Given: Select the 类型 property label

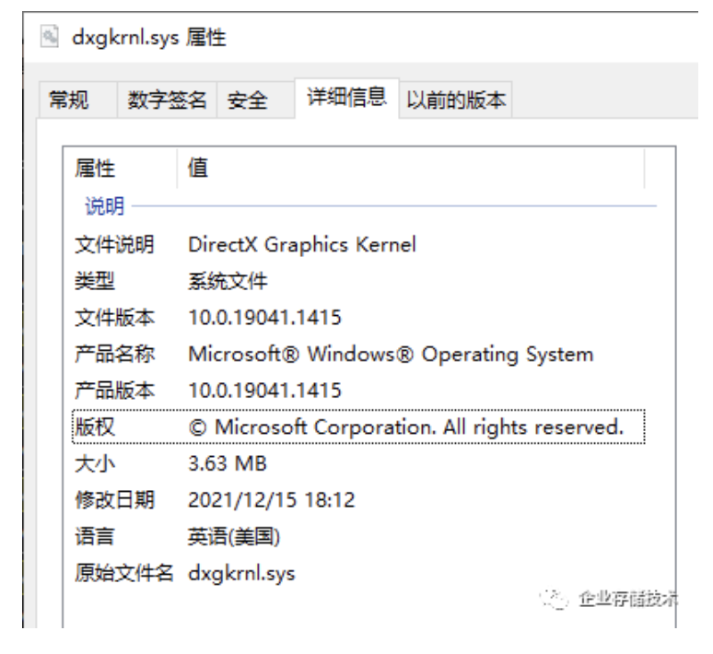Looking at the screenshot, I should (95, 281).
